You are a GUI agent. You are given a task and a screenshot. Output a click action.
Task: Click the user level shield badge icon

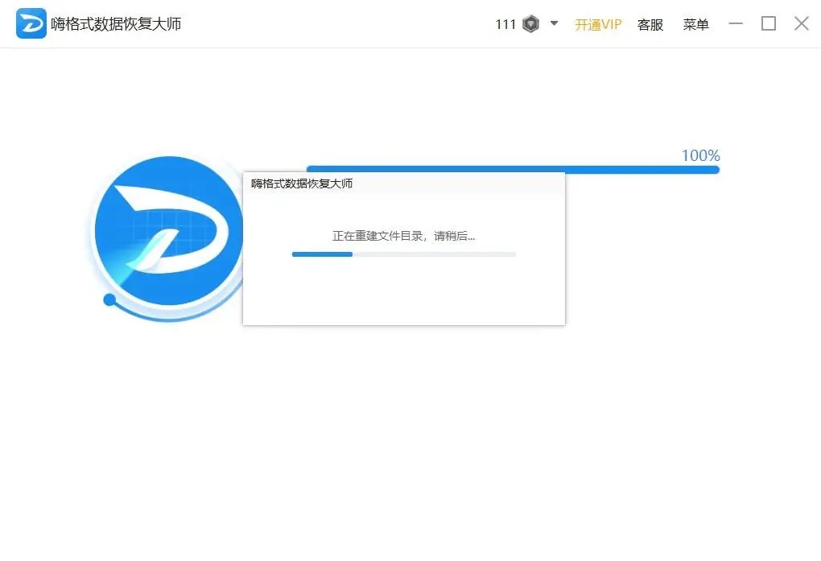point(531,24)
